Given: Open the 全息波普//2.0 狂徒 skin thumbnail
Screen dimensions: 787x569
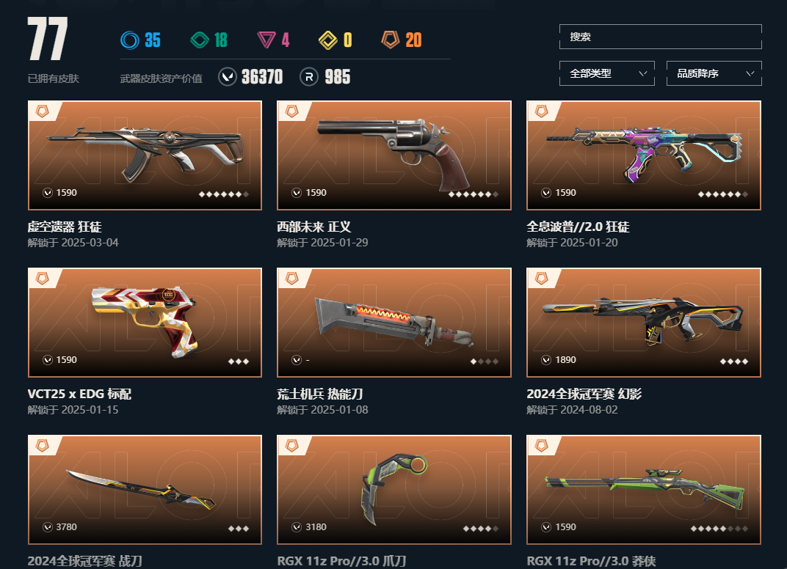Looking at the screenshot, I should coord(643,155).
